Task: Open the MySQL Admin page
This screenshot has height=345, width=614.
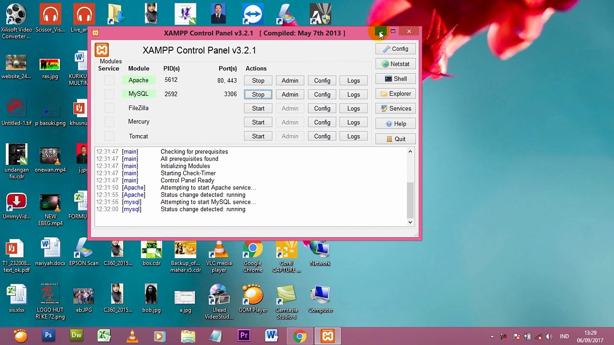Action: (290, 94)
